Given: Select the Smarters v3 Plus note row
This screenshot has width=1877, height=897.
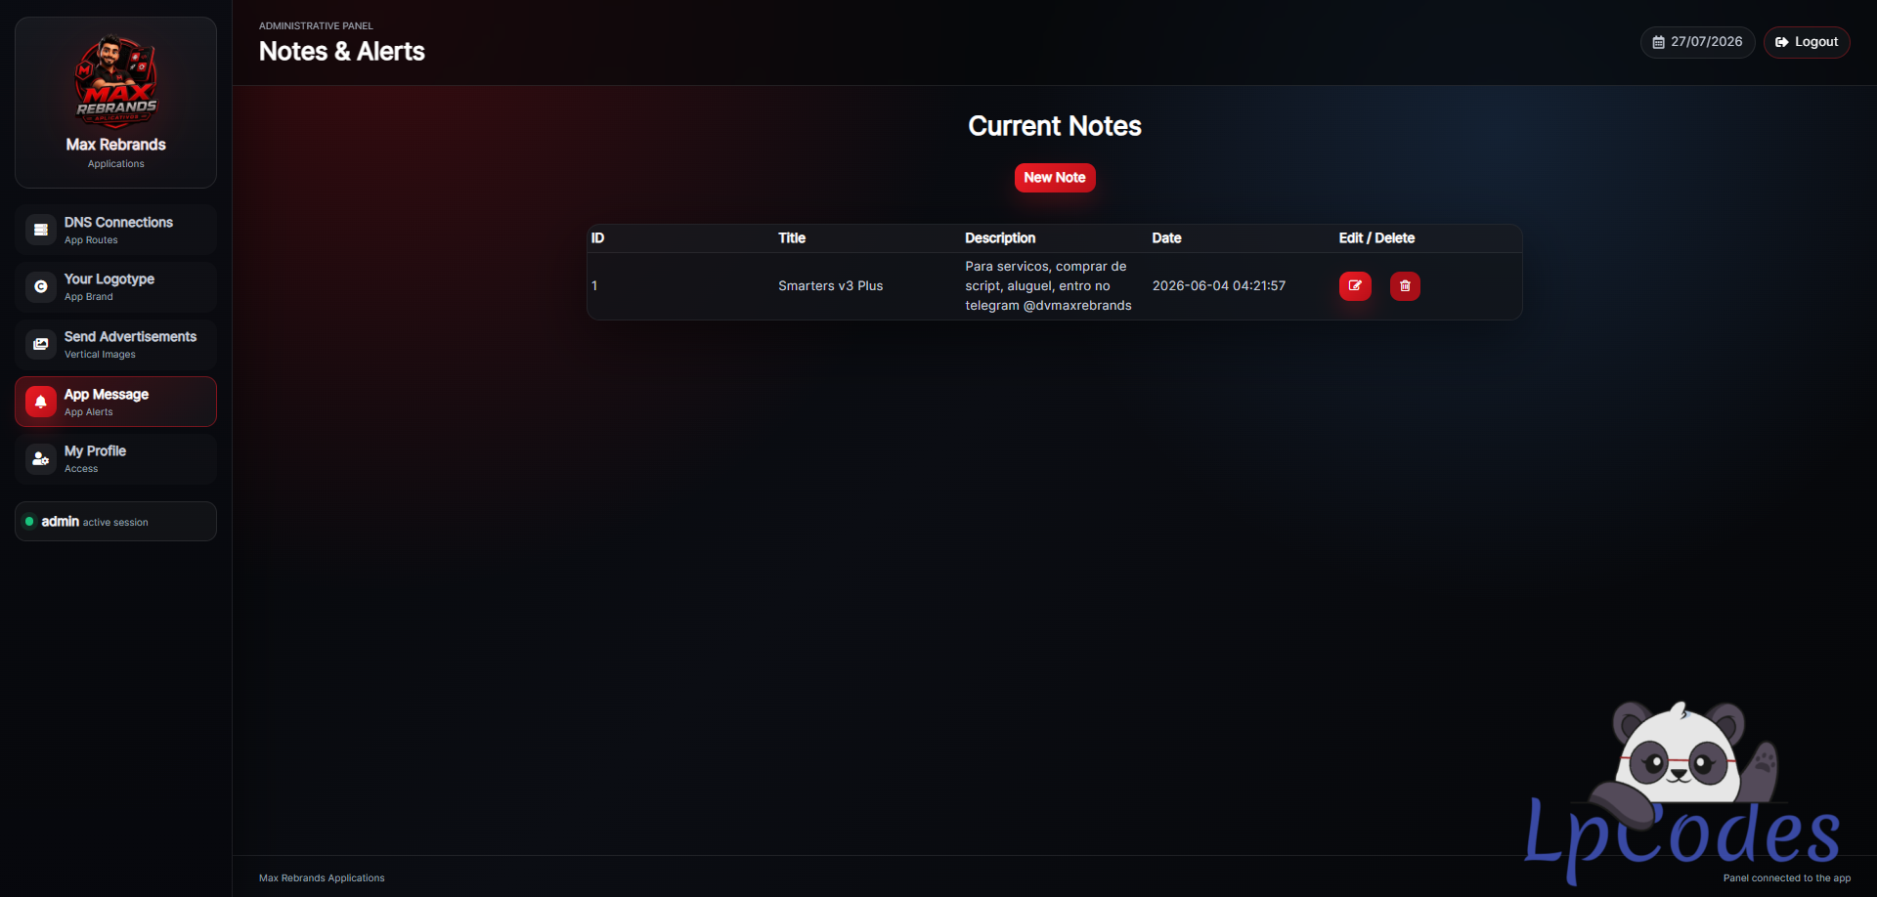Looking at the screenshot, I should click(1054, 286).
